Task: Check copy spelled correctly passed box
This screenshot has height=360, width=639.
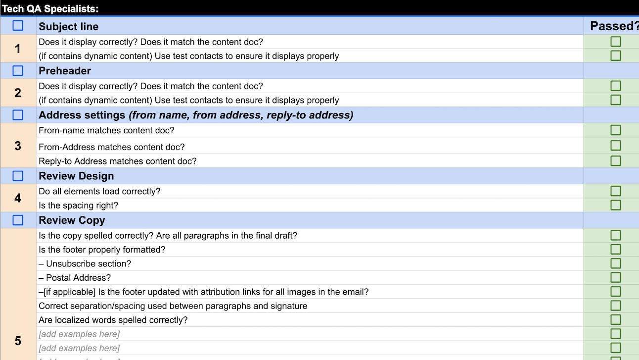Action: pyautogui.click(x=616, y=235)
